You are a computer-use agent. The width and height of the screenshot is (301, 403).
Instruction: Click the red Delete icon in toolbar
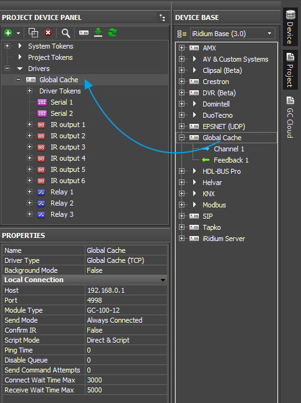48,33
